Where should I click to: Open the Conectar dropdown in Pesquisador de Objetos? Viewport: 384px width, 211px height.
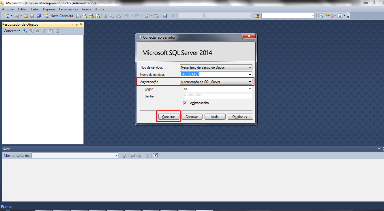tap(12, 31)
